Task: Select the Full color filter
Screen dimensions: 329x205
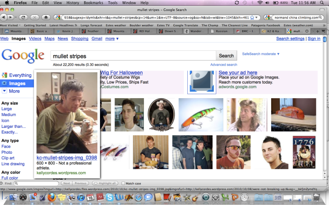Action: tap(10, 178)
